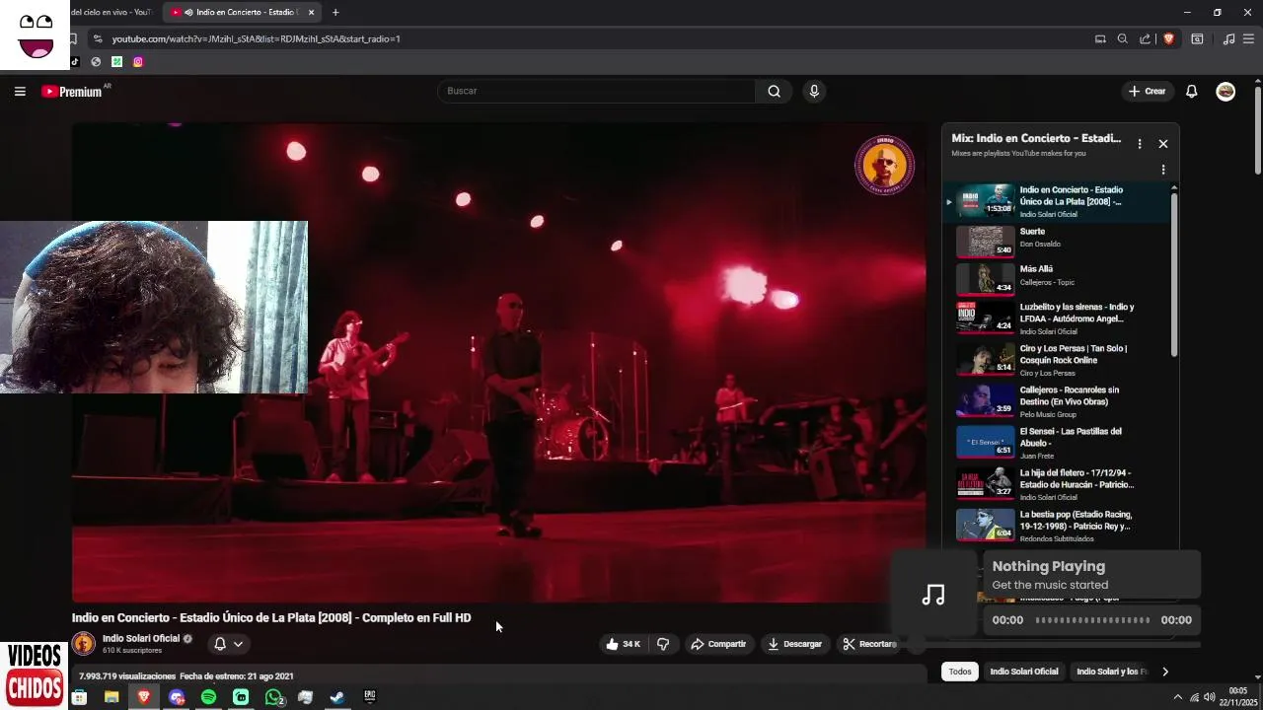Play La hija del fletero video

[x=1056, y=484]
